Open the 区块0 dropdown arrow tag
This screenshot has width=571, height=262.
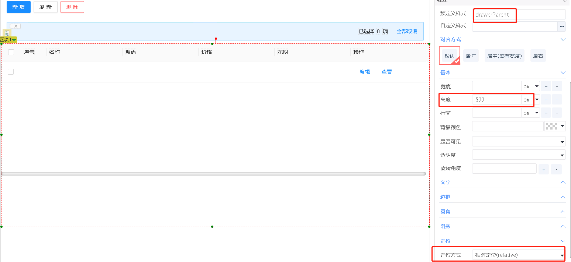tap(14, 40)
